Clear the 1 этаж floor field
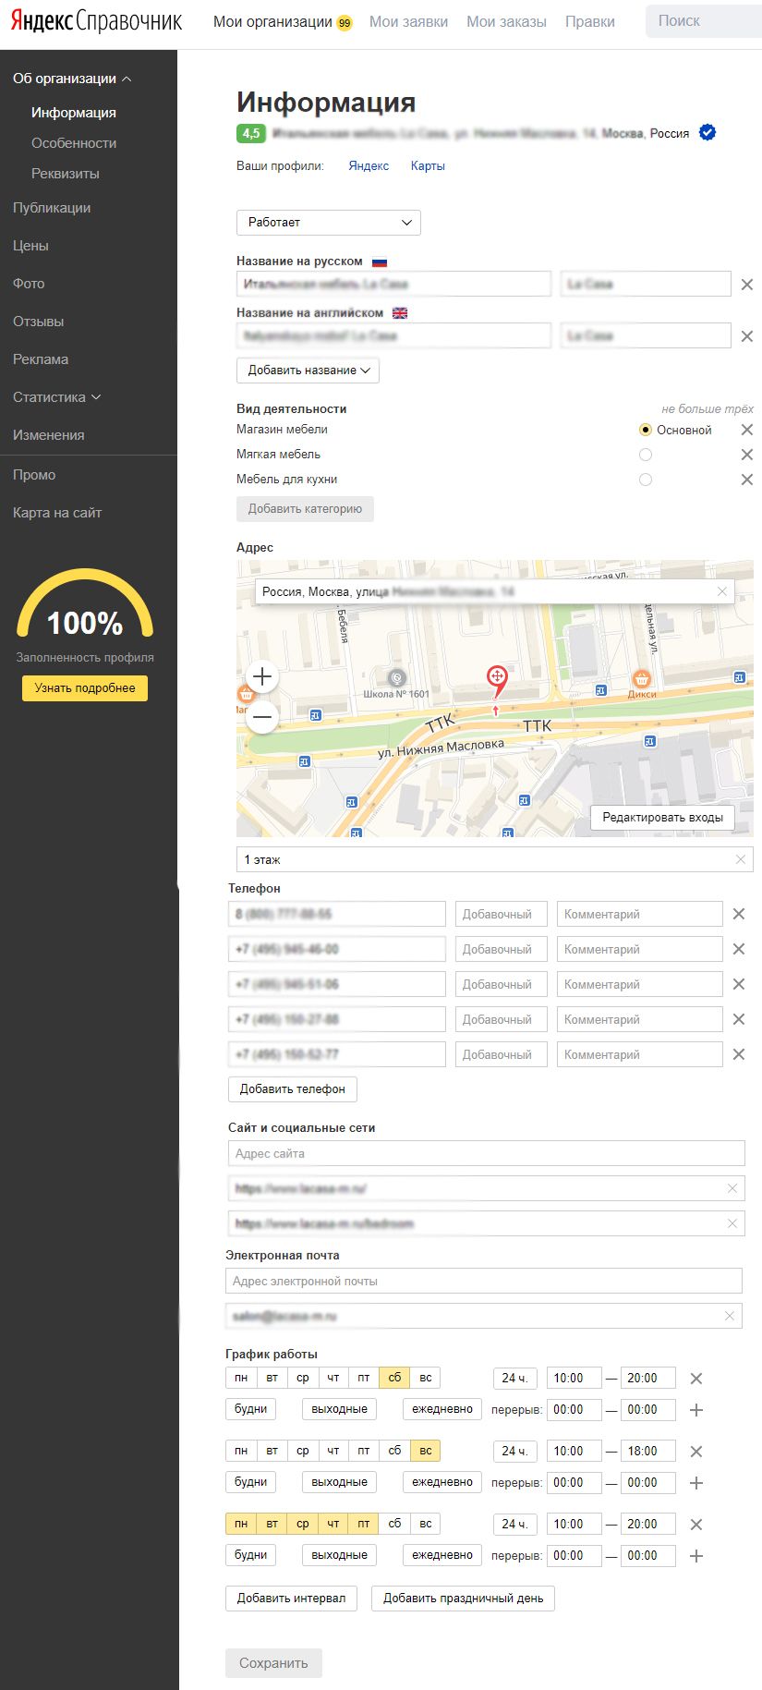Image resolution: width=762 pixels, height=1690 pixels. click(741, 859)
